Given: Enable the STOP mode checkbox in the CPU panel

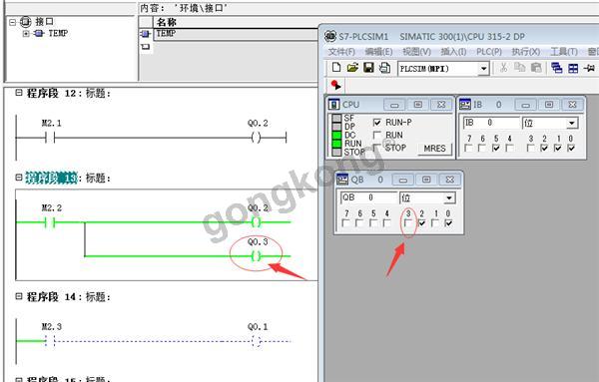Looking at the screenshot, I should coord(376,148).
